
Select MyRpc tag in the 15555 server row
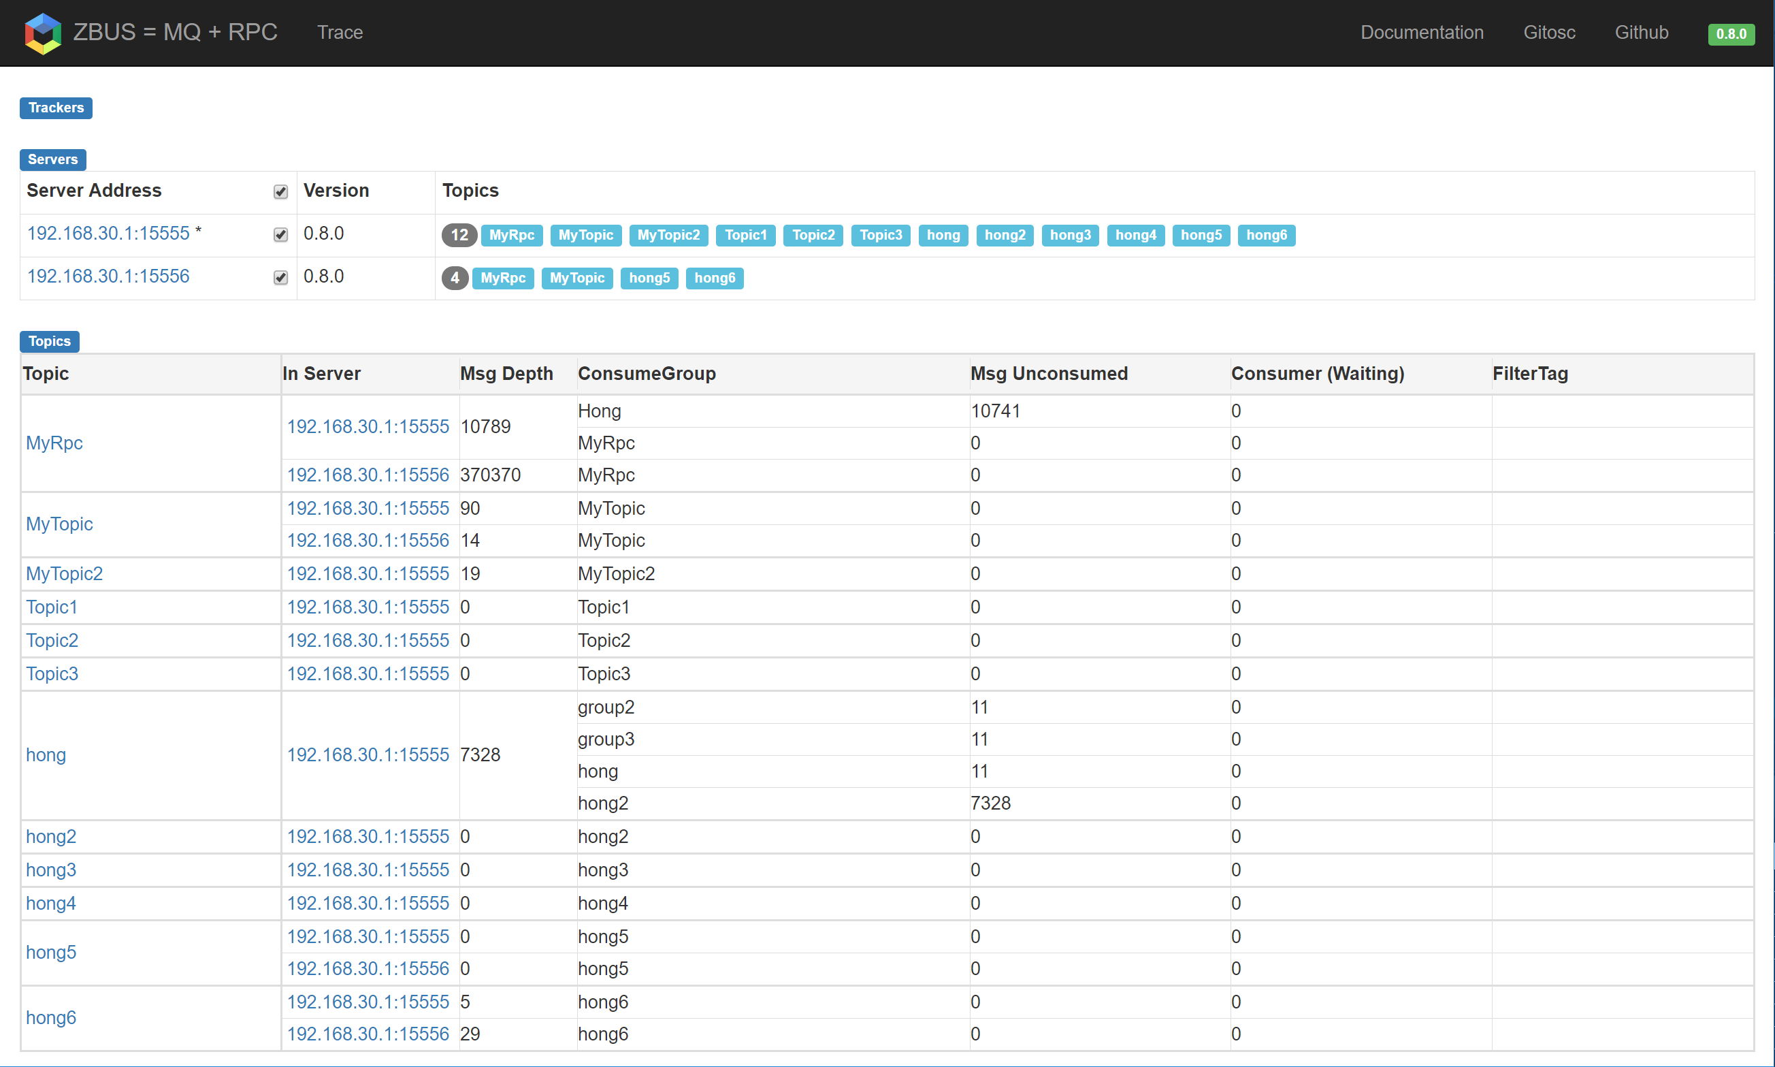coord(512,235)
